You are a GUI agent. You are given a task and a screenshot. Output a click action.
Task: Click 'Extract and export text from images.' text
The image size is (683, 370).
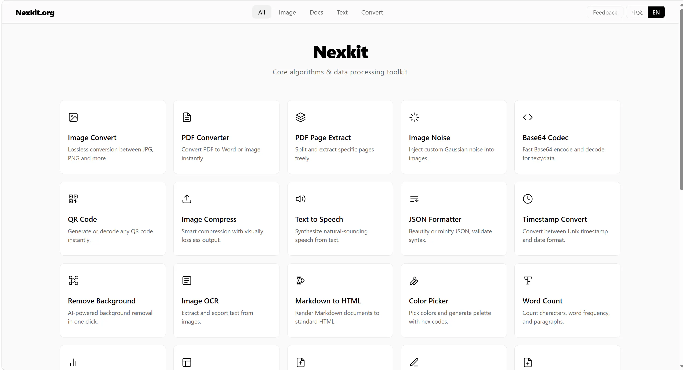pyautogui.click(x=217, y=317)
